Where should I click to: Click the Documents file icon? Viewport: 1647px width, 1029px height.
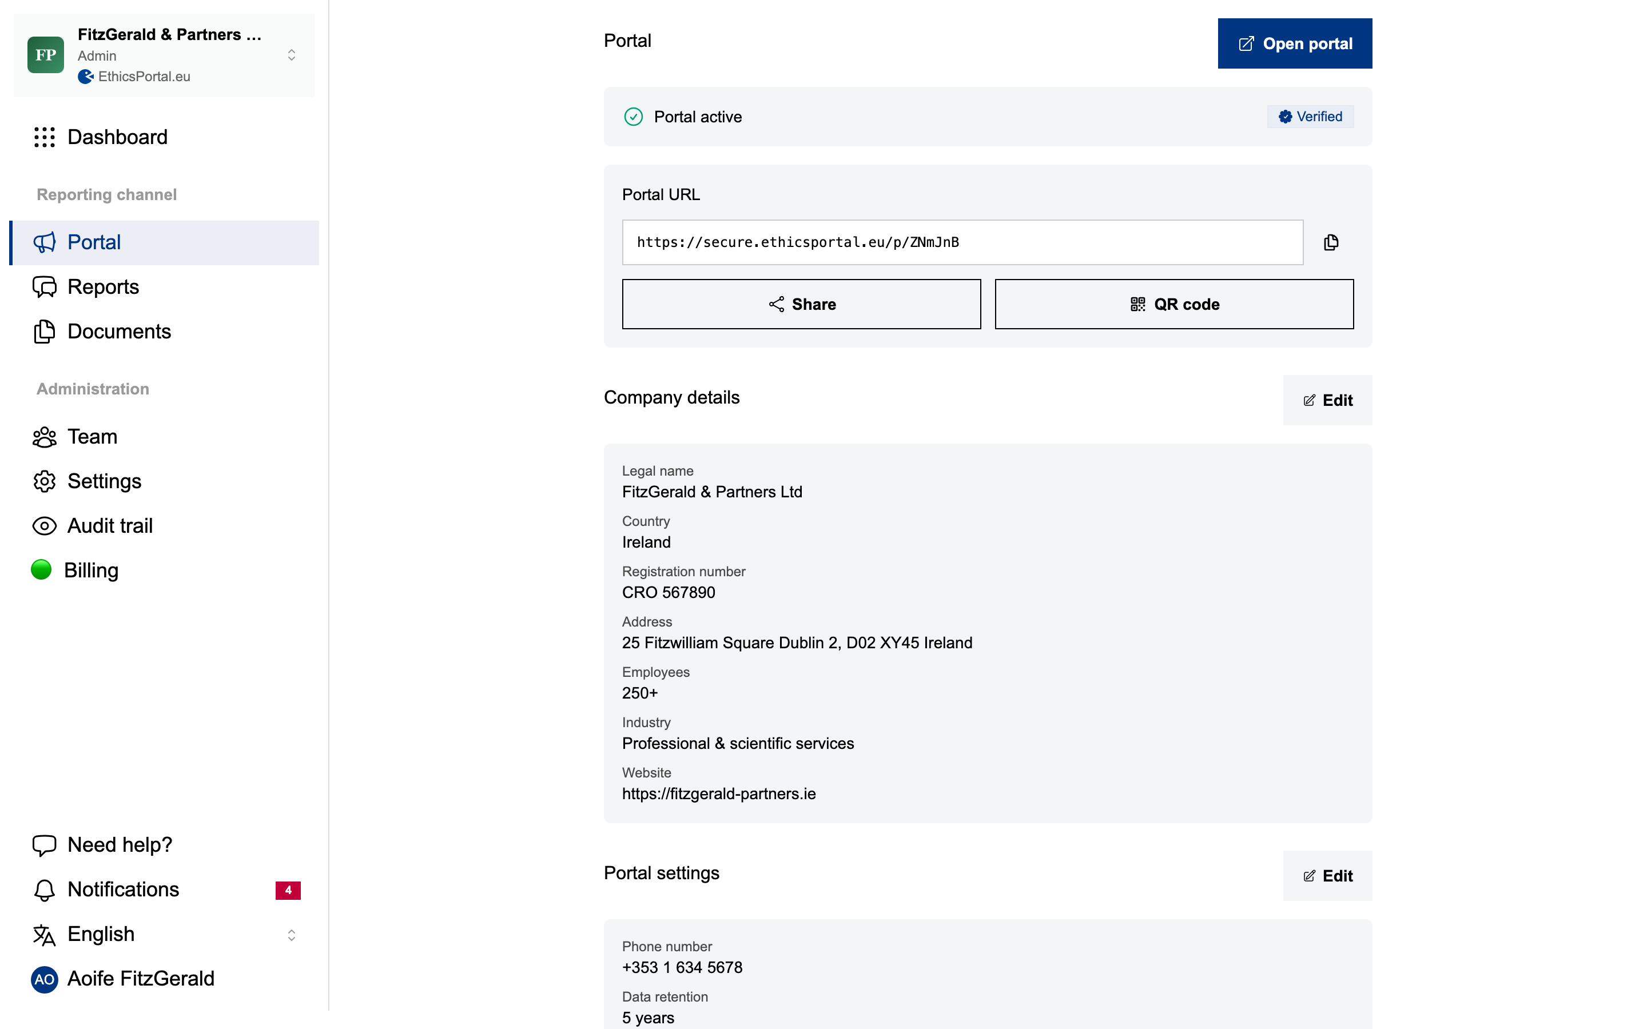click(44, 332)
